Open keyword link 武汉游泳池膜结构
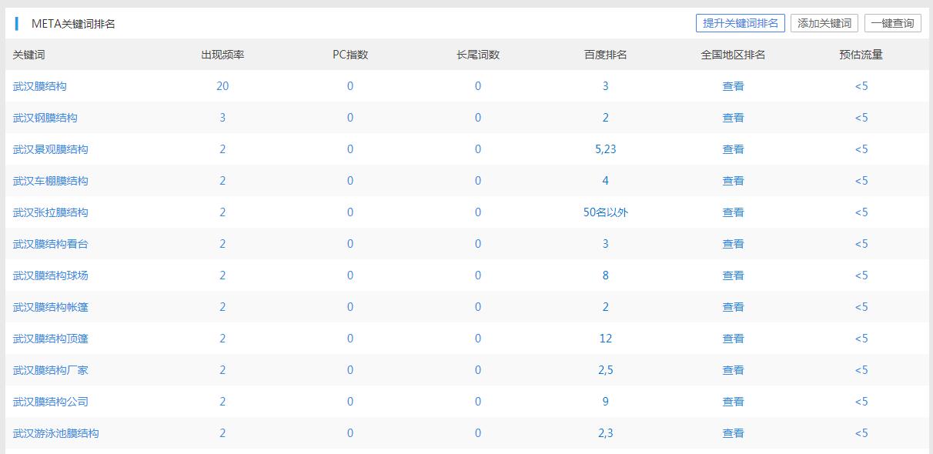The image size is (933, 454). 56,433
